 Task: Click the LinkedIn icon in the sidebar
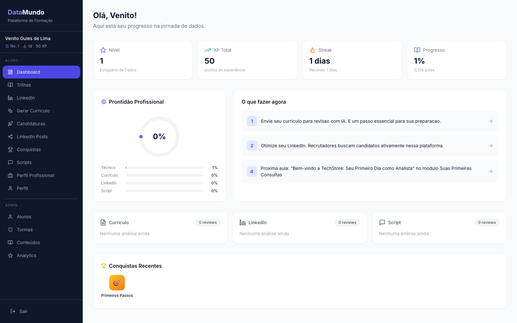coord(10,98)
